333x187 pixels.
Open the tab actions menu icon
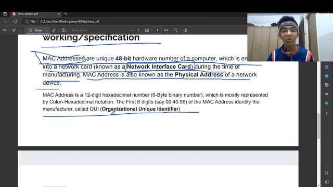coord(5,14)
